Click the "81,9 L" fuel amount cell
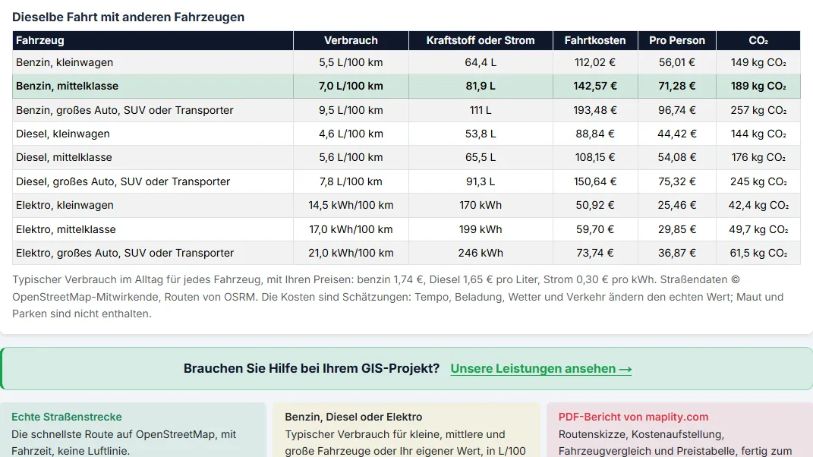Image resolution: width=813 pixels, height=457 pixels. [x=481, y=86]
